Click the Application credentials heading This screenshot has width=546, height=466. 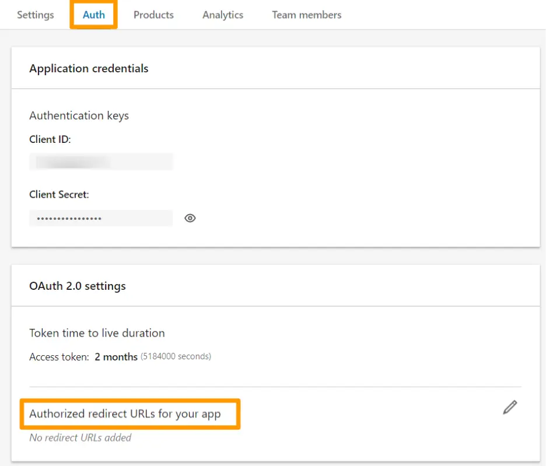pyautogui.click(x=89, y=69)
